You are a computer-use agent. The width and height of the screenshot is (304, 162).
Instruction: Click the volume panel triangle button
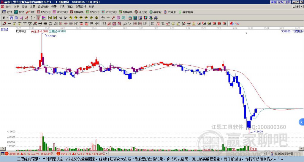[x=3, y=148]
